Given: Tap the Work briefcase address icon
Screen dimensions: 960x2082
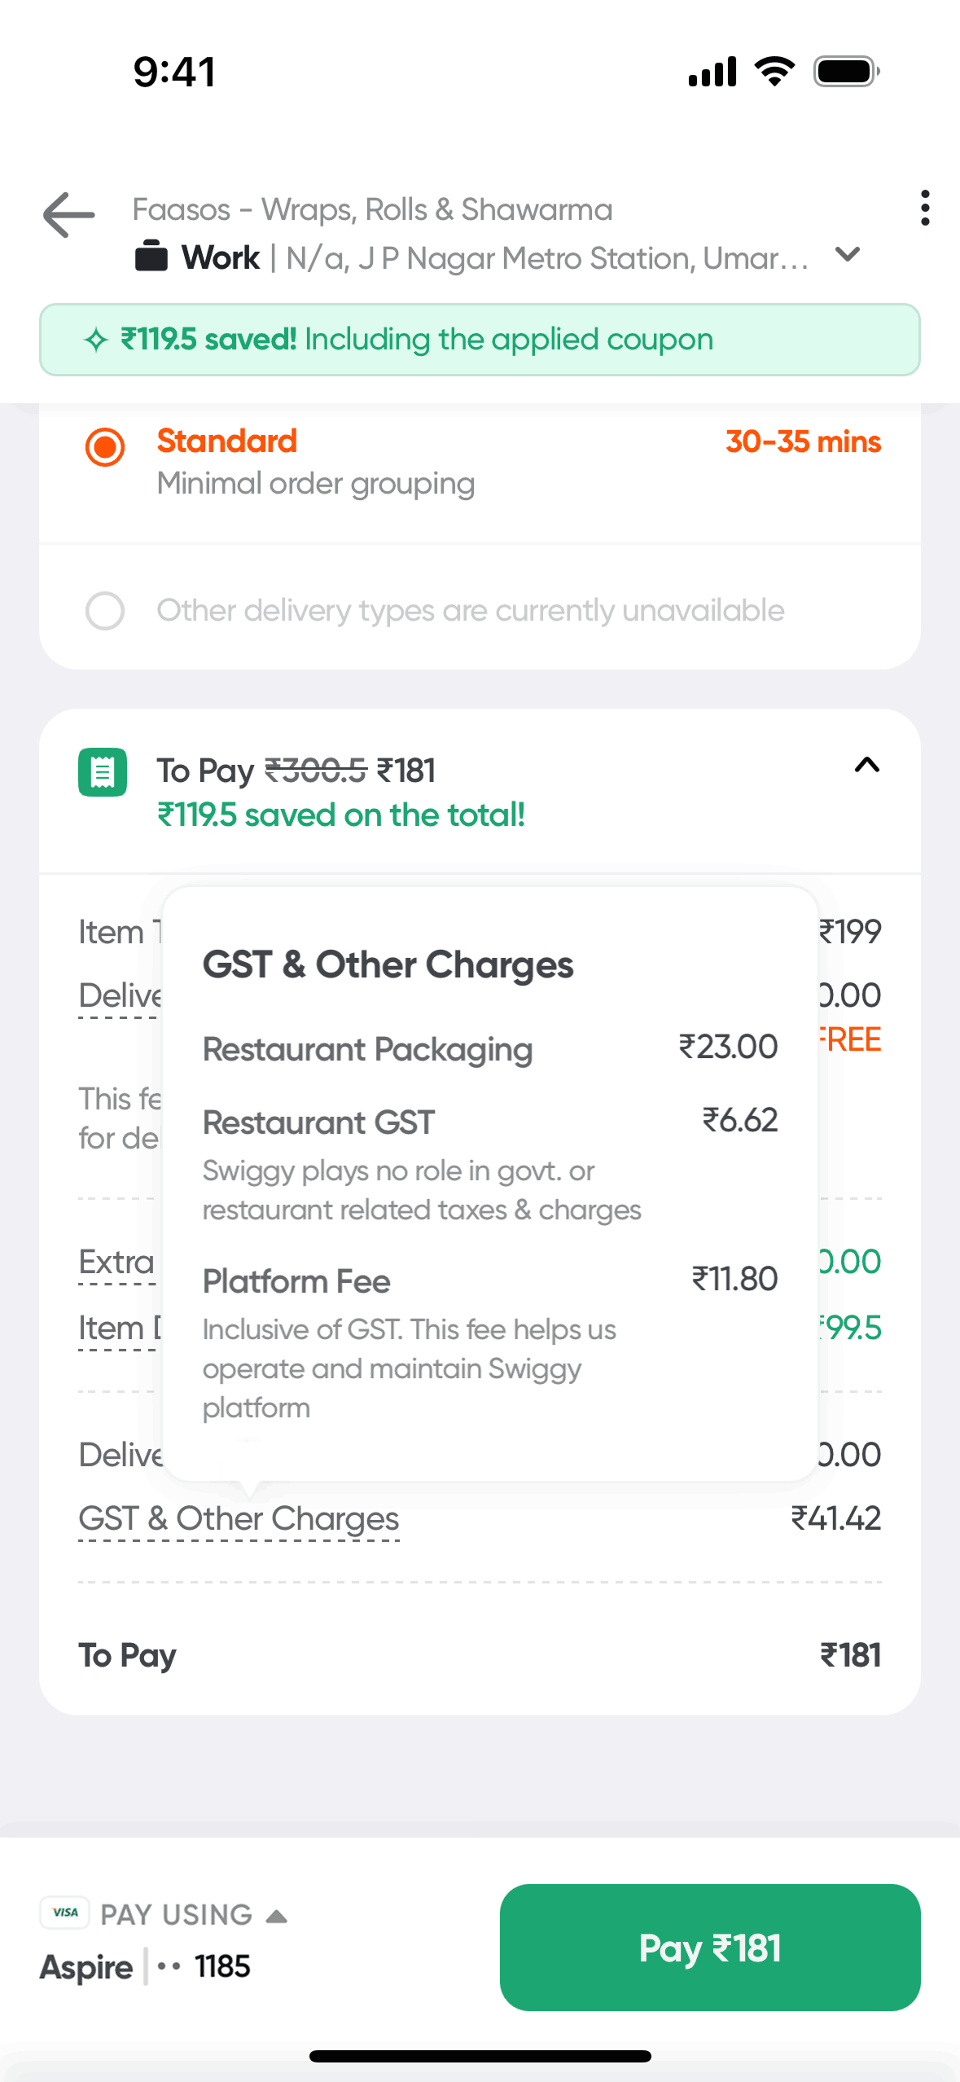Looking at the screenshot, I should (151, 257).
